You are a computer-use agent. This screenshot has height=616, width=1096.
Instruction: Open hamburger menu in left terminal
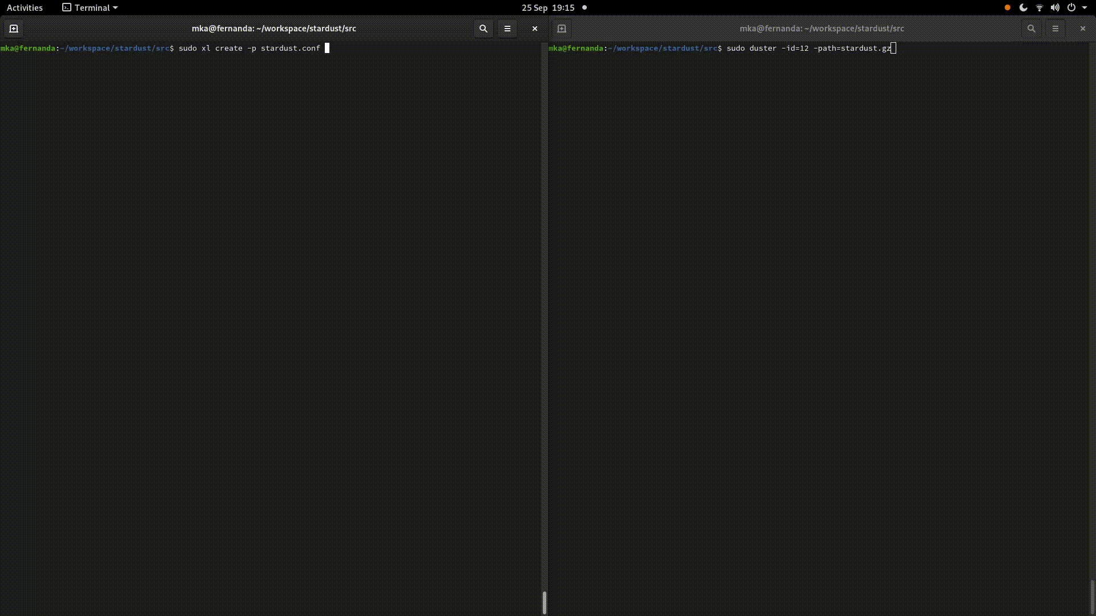point(507,29)
